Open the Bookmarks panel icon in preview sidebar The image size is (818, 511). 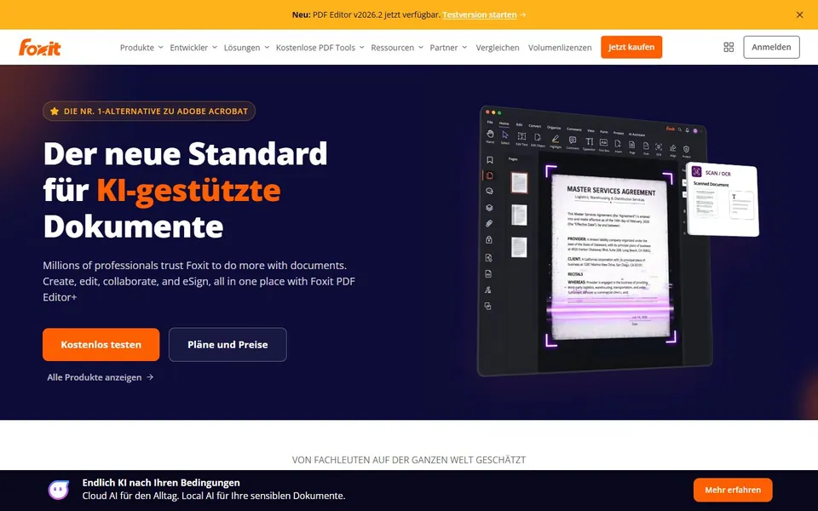pyautogui.click(x=489, y=160)
